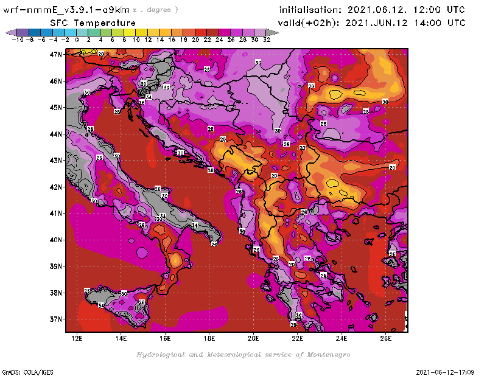Viewport: 487px width, 376px height.
Task: Click the purple swatch between -10 and -8
Action: pyautogui.click(x=23, y=32)
